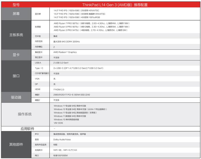This screenshot has height=159, width=201.
Task: Select the 屏幕 category cell
Action: coord(17,13)
